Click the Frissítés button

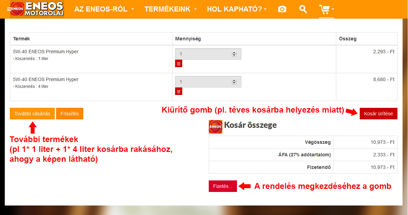pyautogui.click(x=70, y=114)
